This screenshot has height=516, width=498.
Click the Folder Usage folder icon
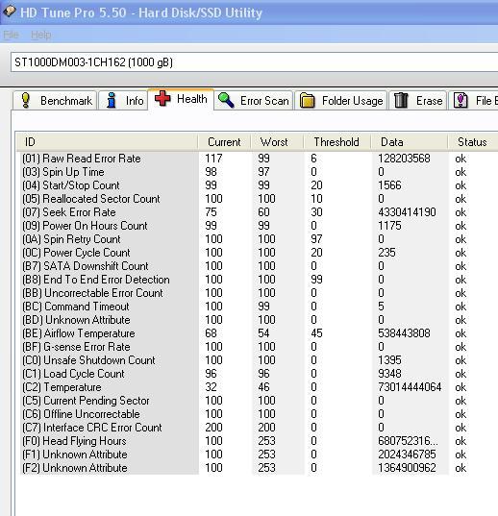click(307, 100)
